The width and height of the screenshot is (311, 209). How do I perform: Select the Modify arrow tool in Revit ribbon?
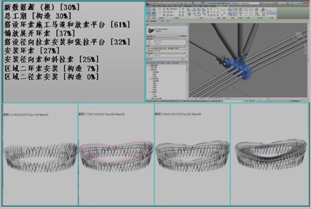(x=148, y=12)
